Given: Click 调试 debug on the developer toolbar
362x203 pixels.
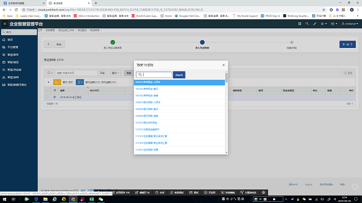Looking at the screenshot, I should pyautogui.click(x=194, y=192).
